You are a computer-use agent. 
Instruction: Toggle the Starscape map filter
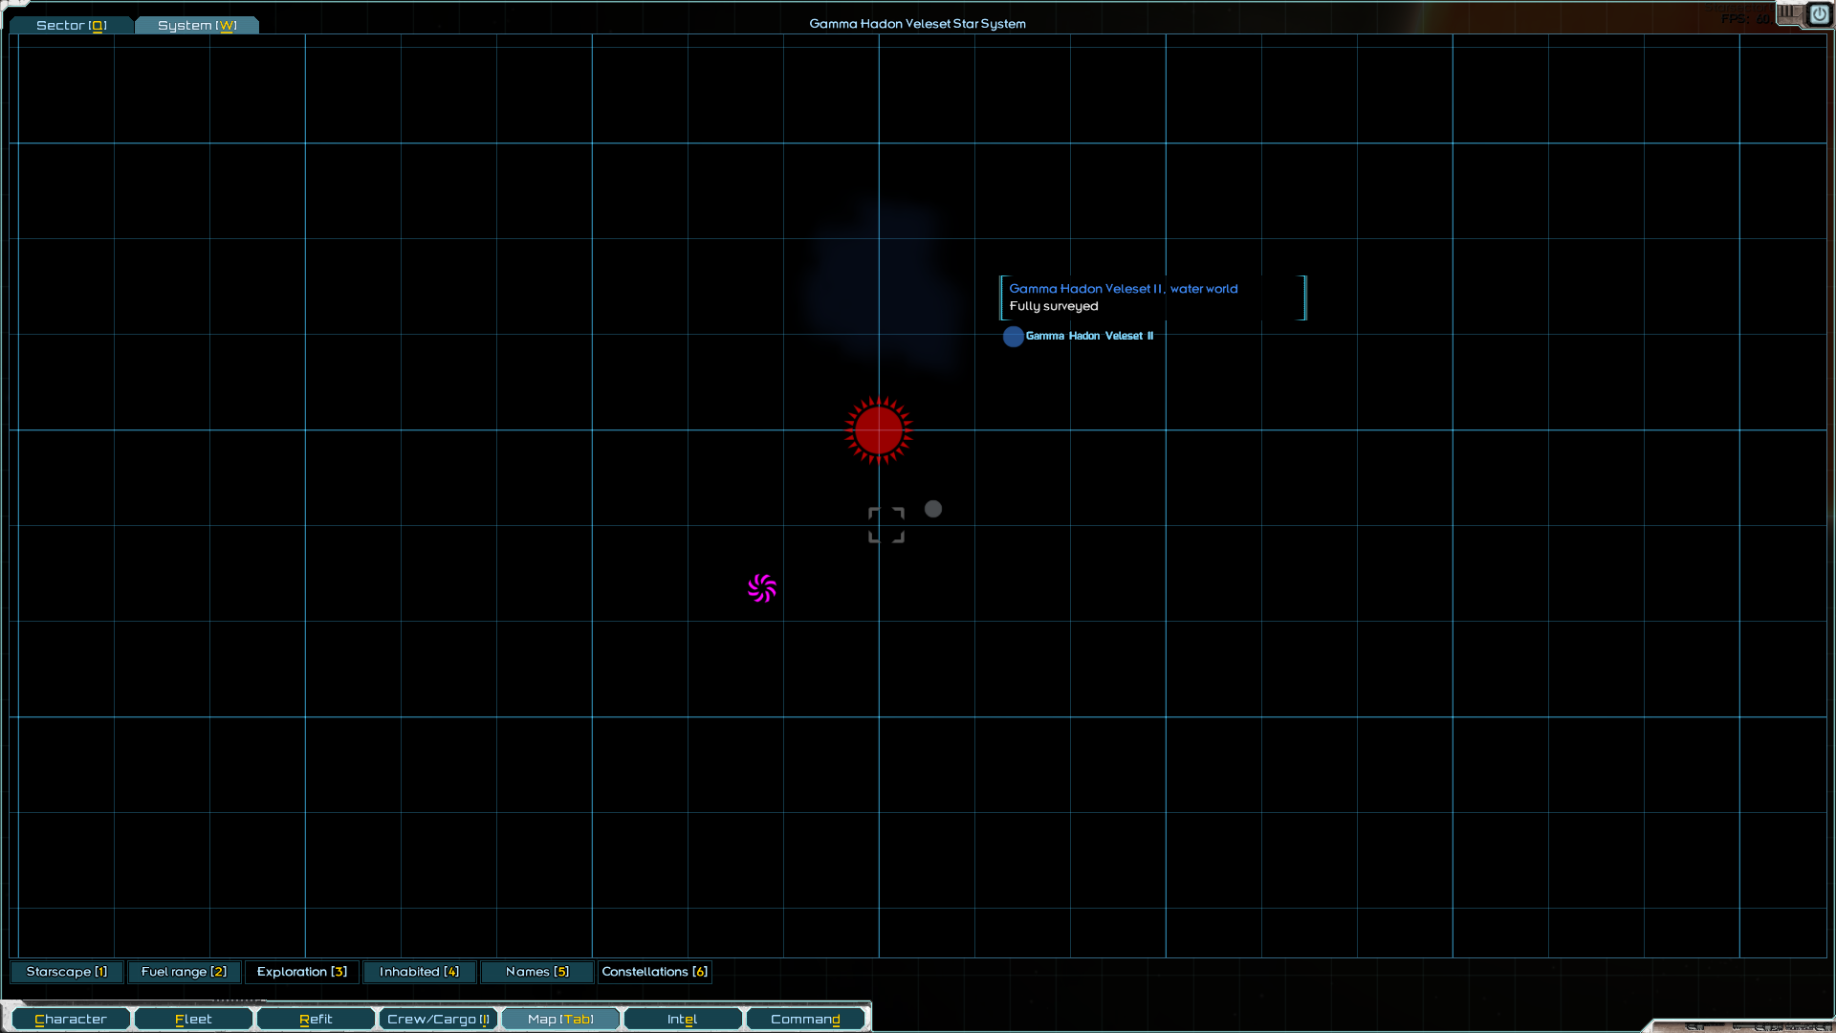coord(67,972)
